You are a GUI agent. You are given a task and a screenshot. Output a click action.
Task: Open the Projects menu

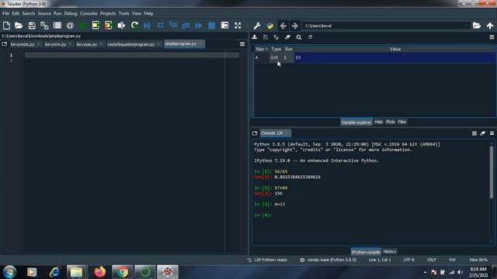tap(108, 14)
